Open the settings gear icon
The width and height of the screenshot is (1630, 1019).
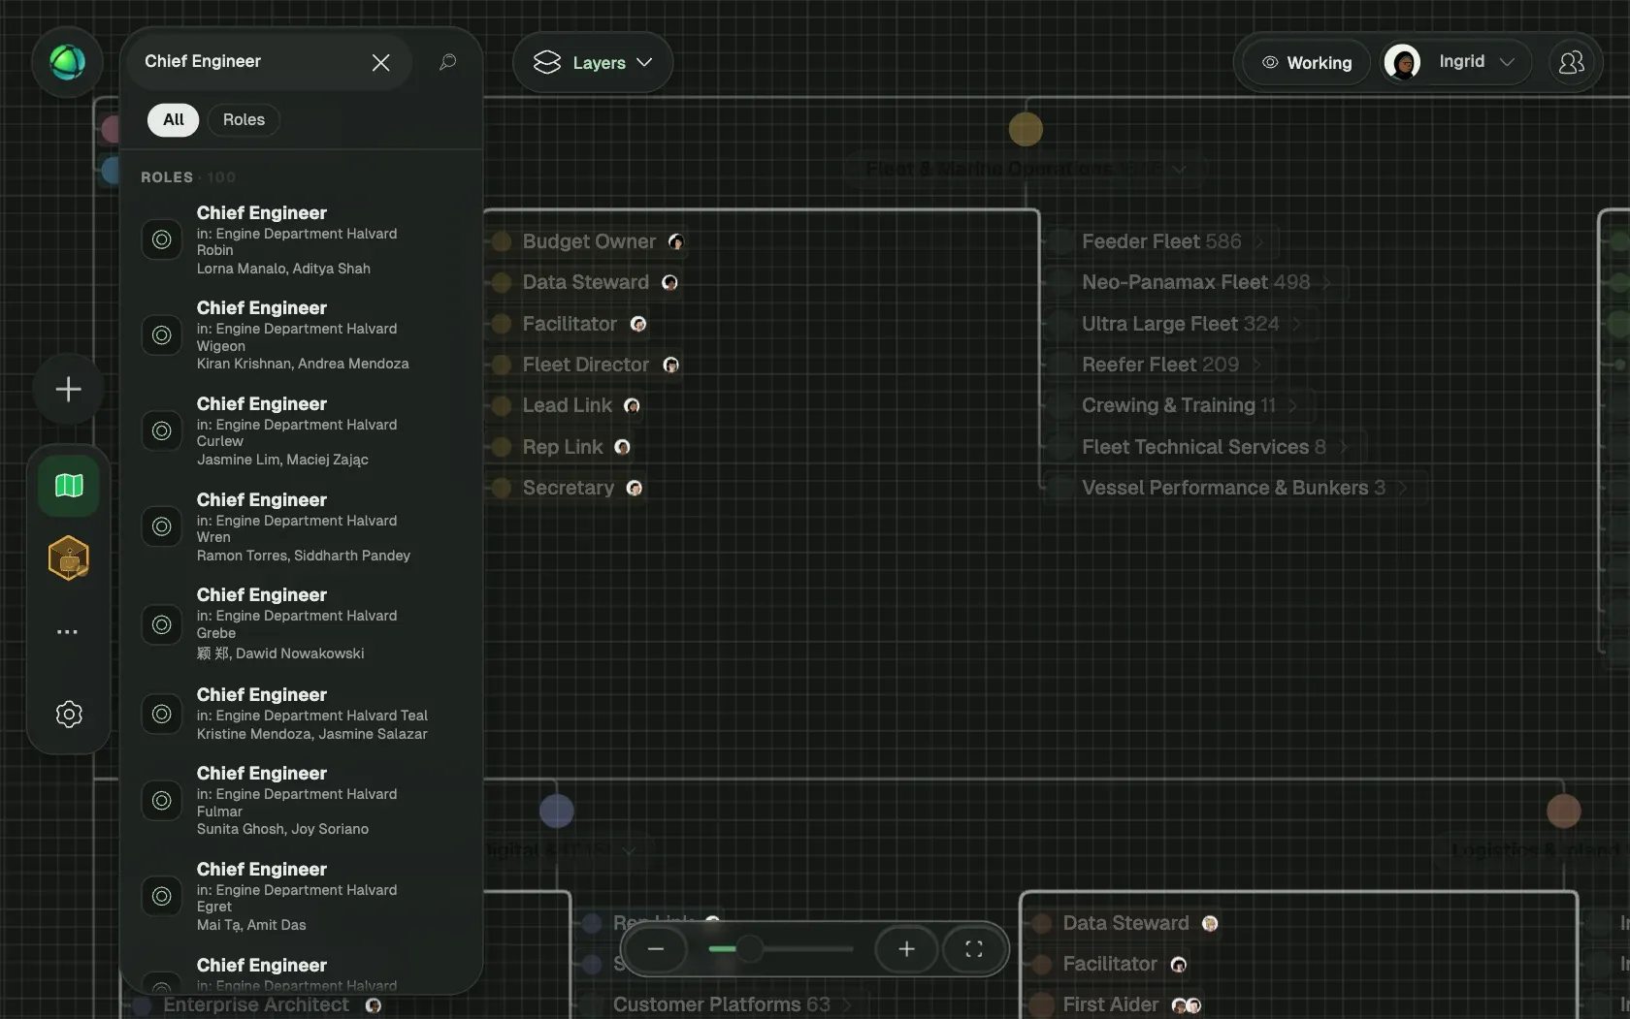pos(69,715)
